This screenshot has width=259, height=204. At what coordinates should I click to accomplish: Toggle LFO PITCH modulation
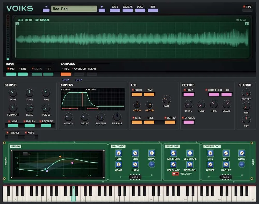point(137,94)
